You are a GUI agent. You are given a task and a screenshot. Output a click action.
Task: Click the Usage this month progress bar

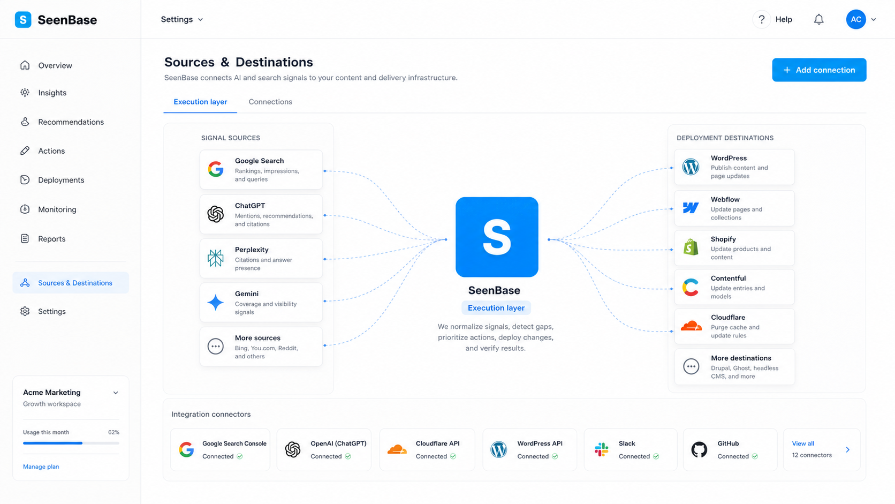[71, 443]
